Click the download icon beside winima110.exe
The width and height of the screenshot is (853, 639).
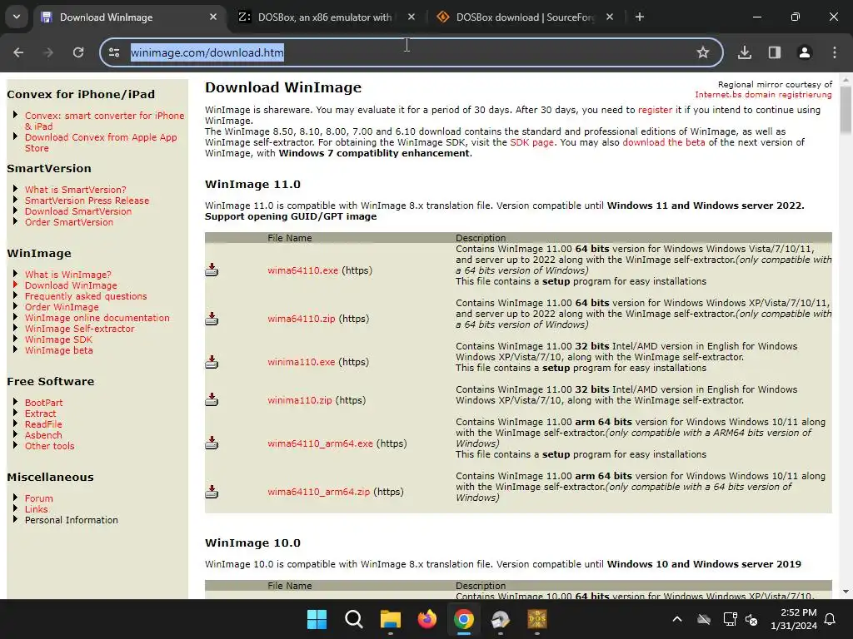pyautogui.click(x=212, y=362)
